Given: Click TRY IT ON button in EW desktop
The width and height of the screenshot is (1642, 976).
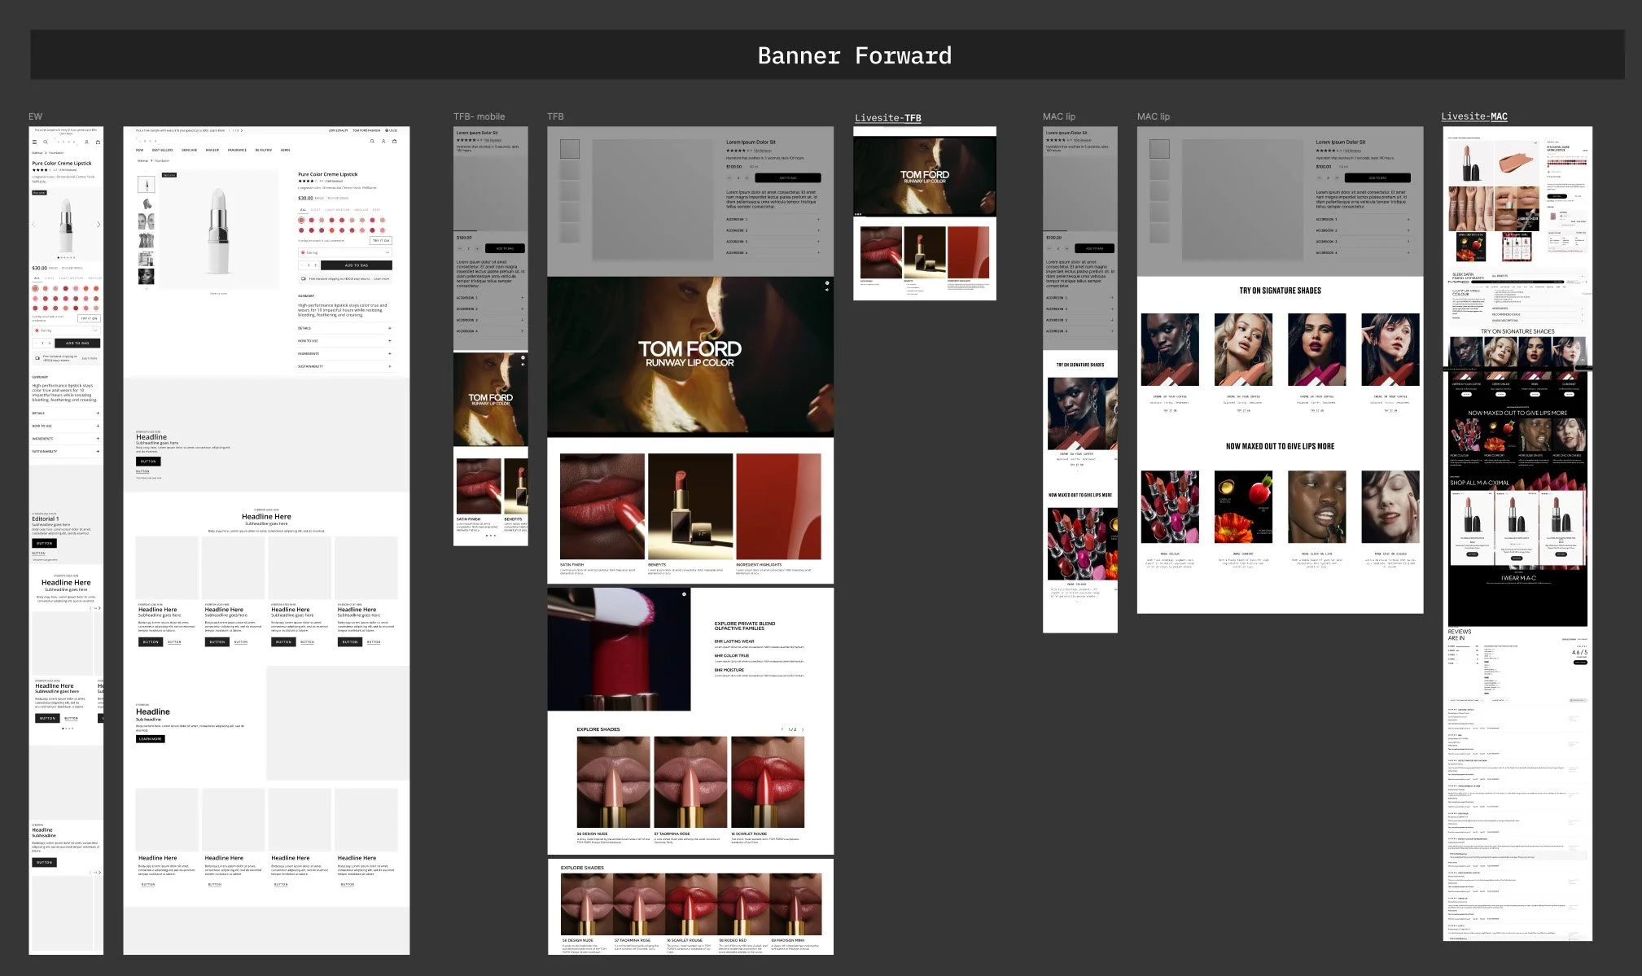Looking at the screenshot, I should 381,241.
